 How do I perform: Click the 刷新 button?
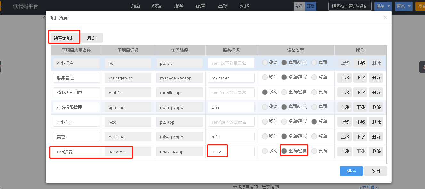click(x=92, y=38)
